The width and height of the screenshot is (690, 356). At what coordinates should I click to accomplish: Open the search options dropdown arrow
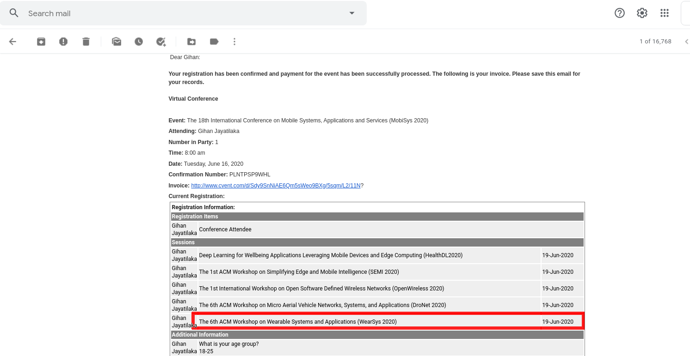[352, 13]
